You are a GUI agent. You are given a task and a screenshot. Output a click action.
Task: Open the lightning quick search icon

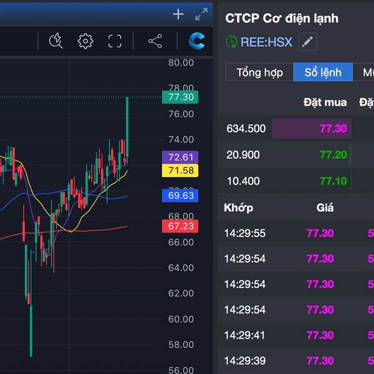(56, 41)
